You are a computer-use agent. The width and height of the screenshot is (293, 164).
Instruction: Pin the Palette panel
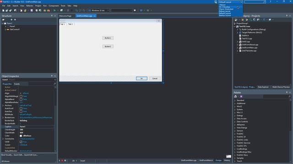[x=287, y=92]
